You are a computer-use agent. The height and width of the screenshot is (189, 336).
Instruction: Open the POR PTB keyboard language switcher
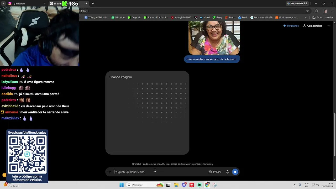click(307, 185)
